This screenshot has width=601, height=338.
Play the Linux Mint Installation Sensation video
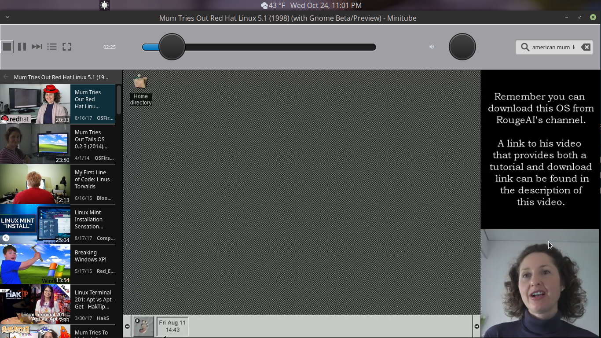point(58,224)
